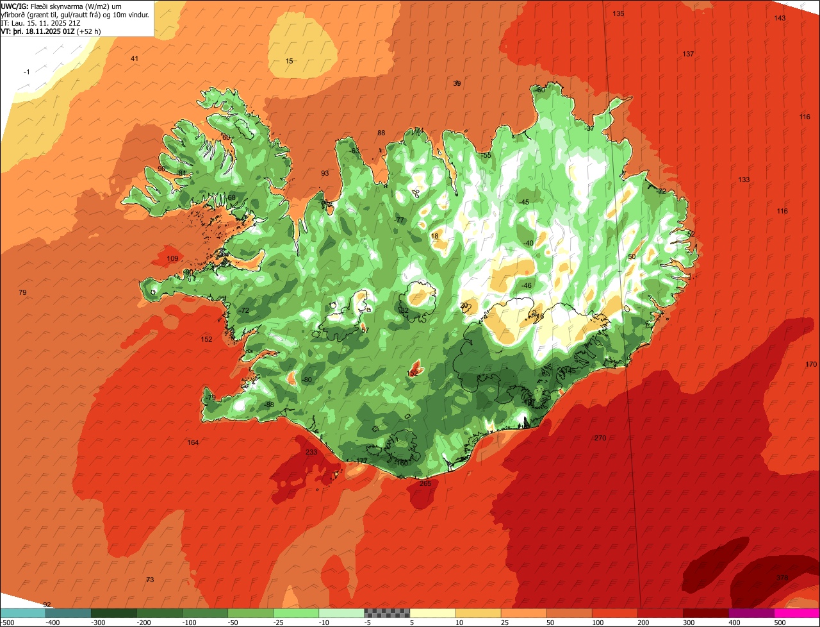Click map value 109 west of Iceland
The image size is (820, 627).
[x=173, y=259]
